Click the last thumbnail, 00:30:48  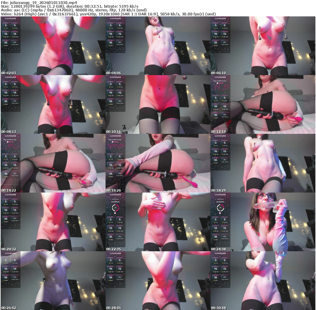point(263,280)
